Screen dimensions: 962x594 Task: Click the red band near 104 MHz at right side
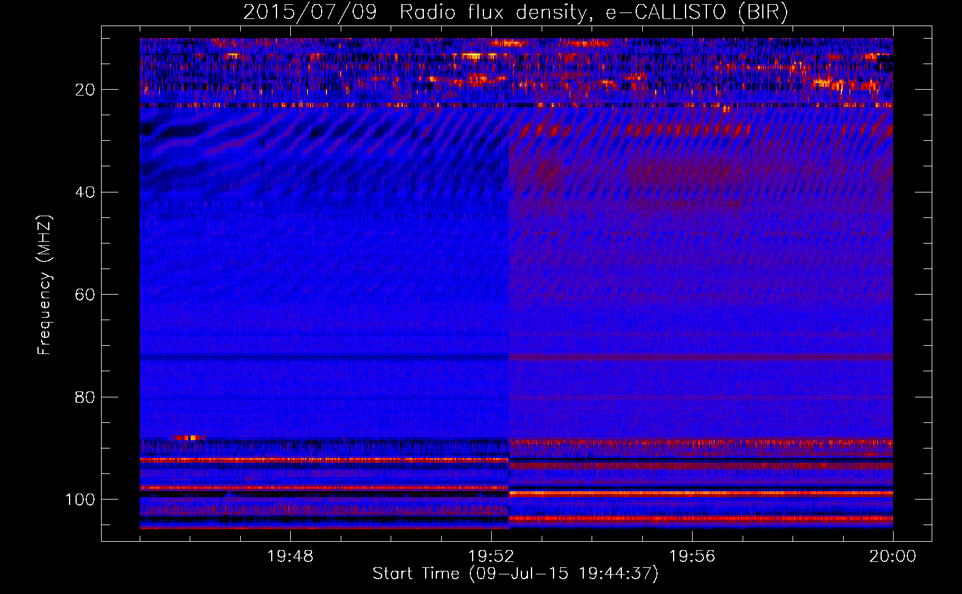pos(832,519)
